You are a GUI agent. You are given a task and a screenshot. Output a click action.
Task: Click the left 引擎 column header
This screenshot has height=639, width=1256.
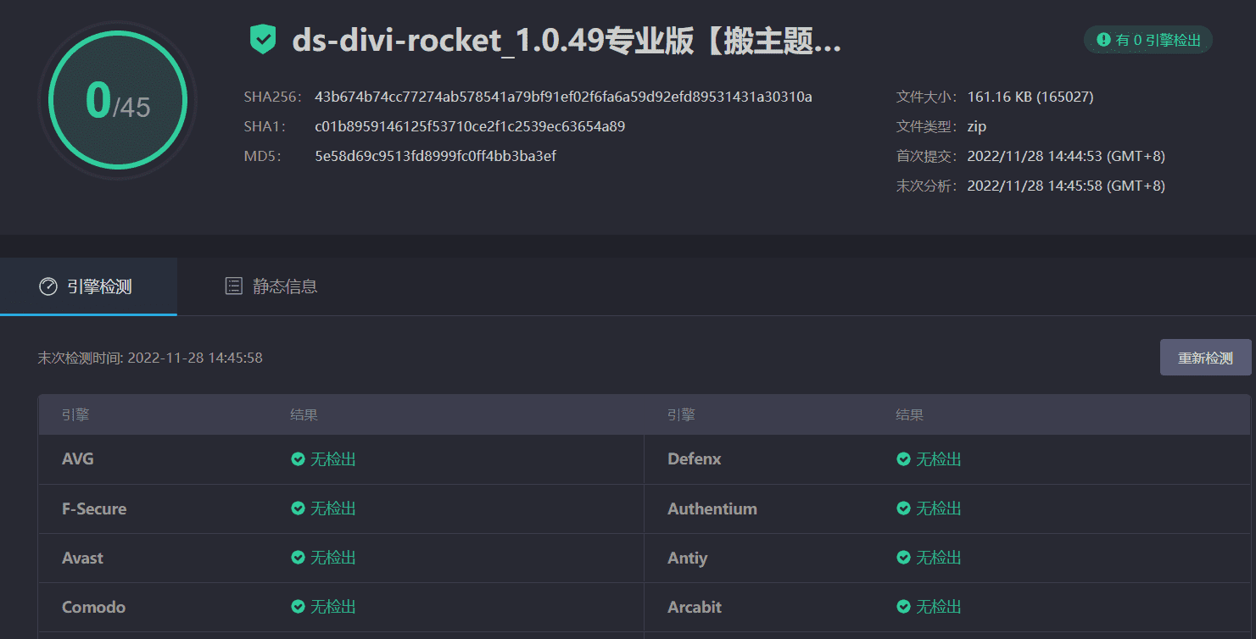(x=75, y=415)
